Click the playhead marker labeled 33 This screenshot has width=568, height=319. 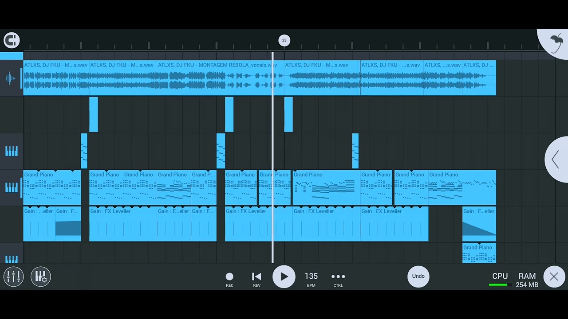[x=284, y=40]
